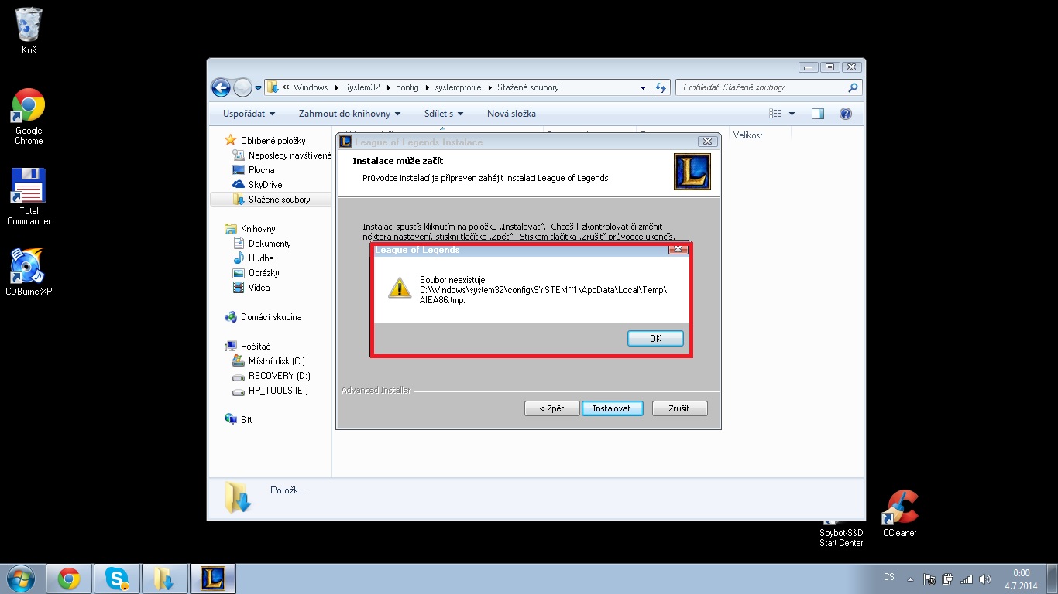
Task: Open Explorer help with the question mark
Action: tap(846, 114)
